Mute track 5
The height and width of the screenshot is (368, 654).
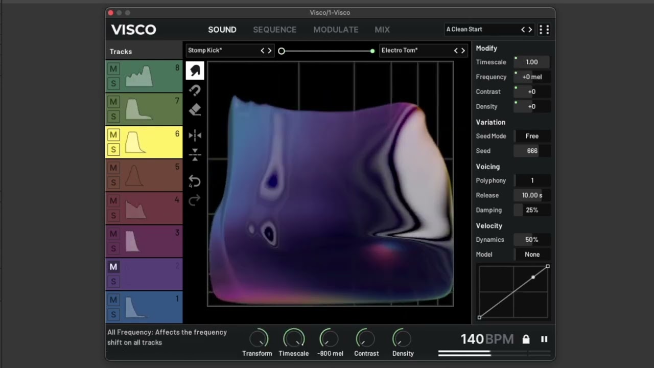pos(113,168)
